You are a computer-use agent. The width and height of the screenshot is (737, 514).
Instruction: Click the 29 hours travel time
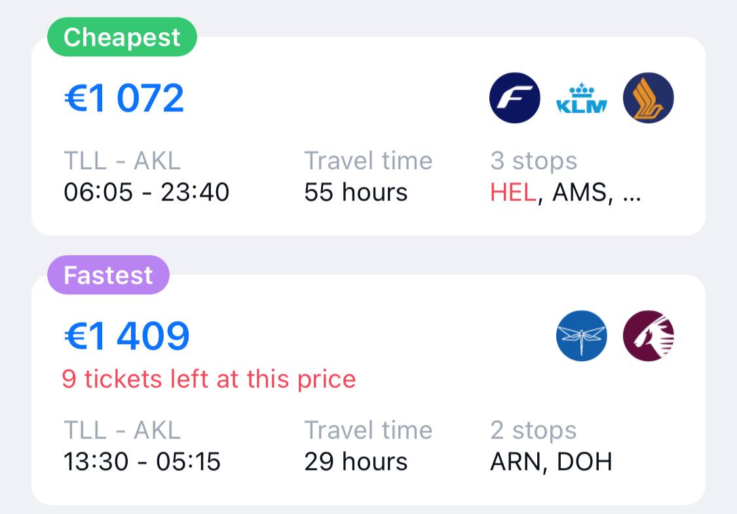click(356, 462)
